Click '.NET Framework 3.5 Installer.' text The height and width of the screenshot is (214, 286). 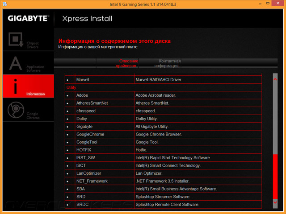[x=163, y=181]
